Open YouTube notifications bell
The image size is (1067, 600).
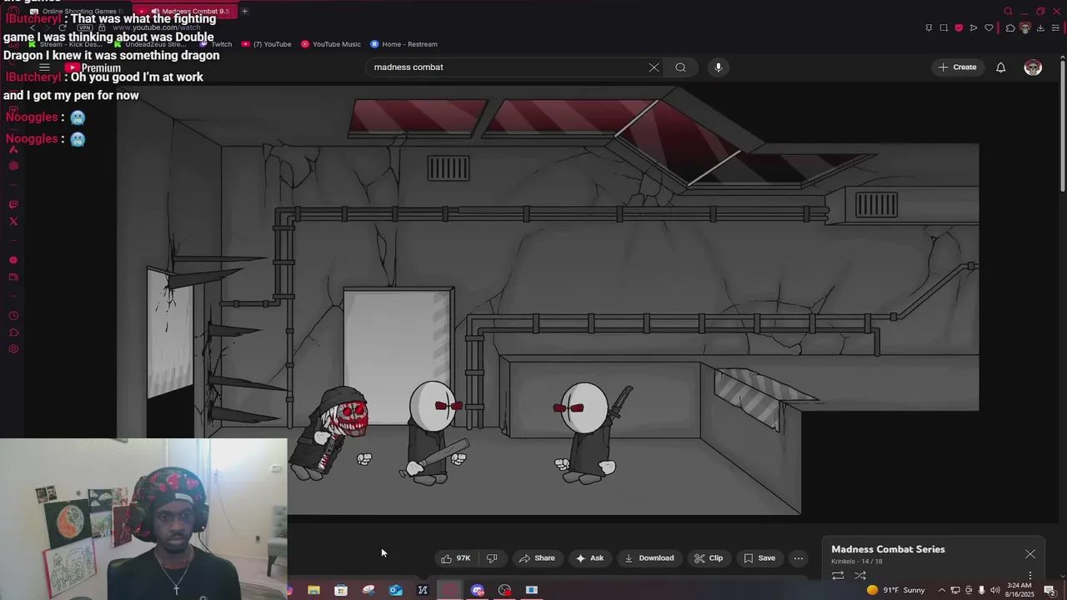[1000, 67]
